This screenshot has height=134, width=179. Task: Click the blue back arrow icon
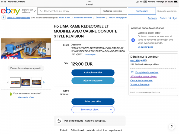(4, 18)
